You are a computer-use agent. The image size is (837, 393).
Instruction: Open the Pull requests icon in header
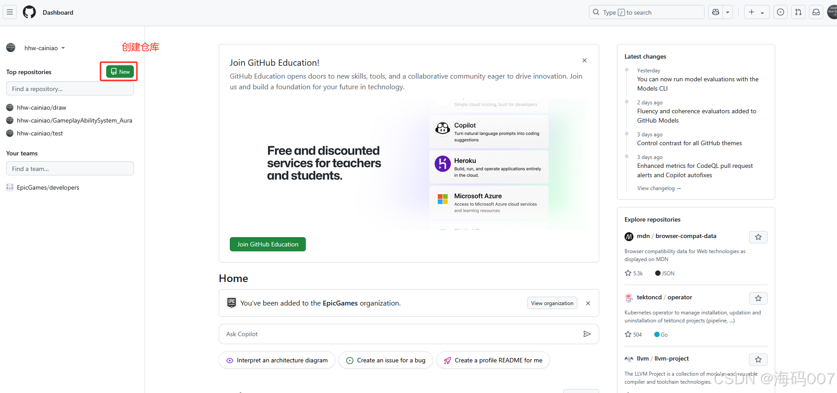click(798, 12)
